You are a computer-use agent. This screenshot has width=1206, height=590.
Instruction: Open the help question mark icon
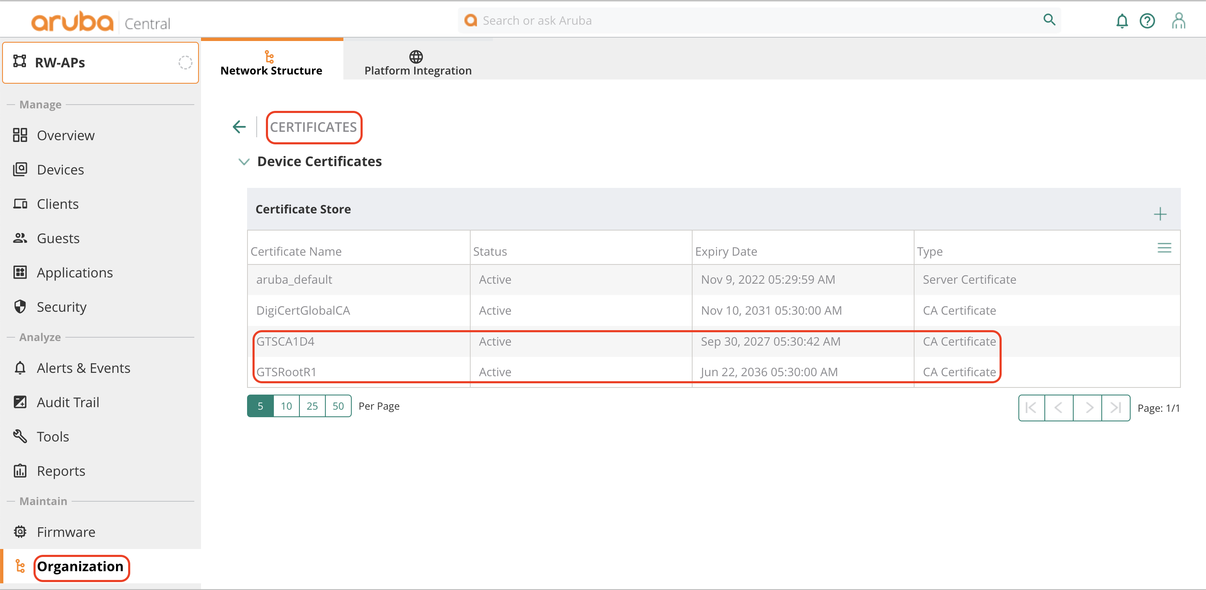click(1147, 21)
